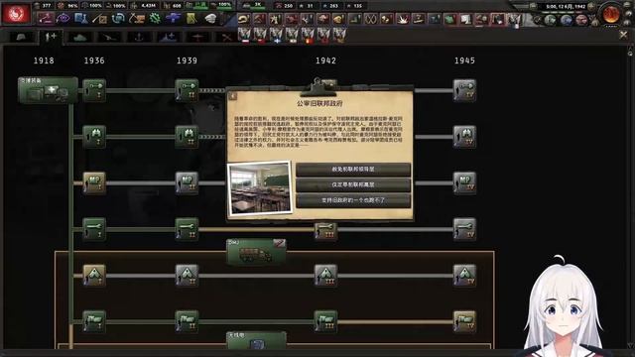Open the officer corps cap icon
The image size is (635, 357).
pyautogui.click(x=210, y=18)
